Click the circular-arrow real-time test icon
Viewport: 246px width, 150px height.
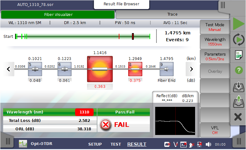238,40
